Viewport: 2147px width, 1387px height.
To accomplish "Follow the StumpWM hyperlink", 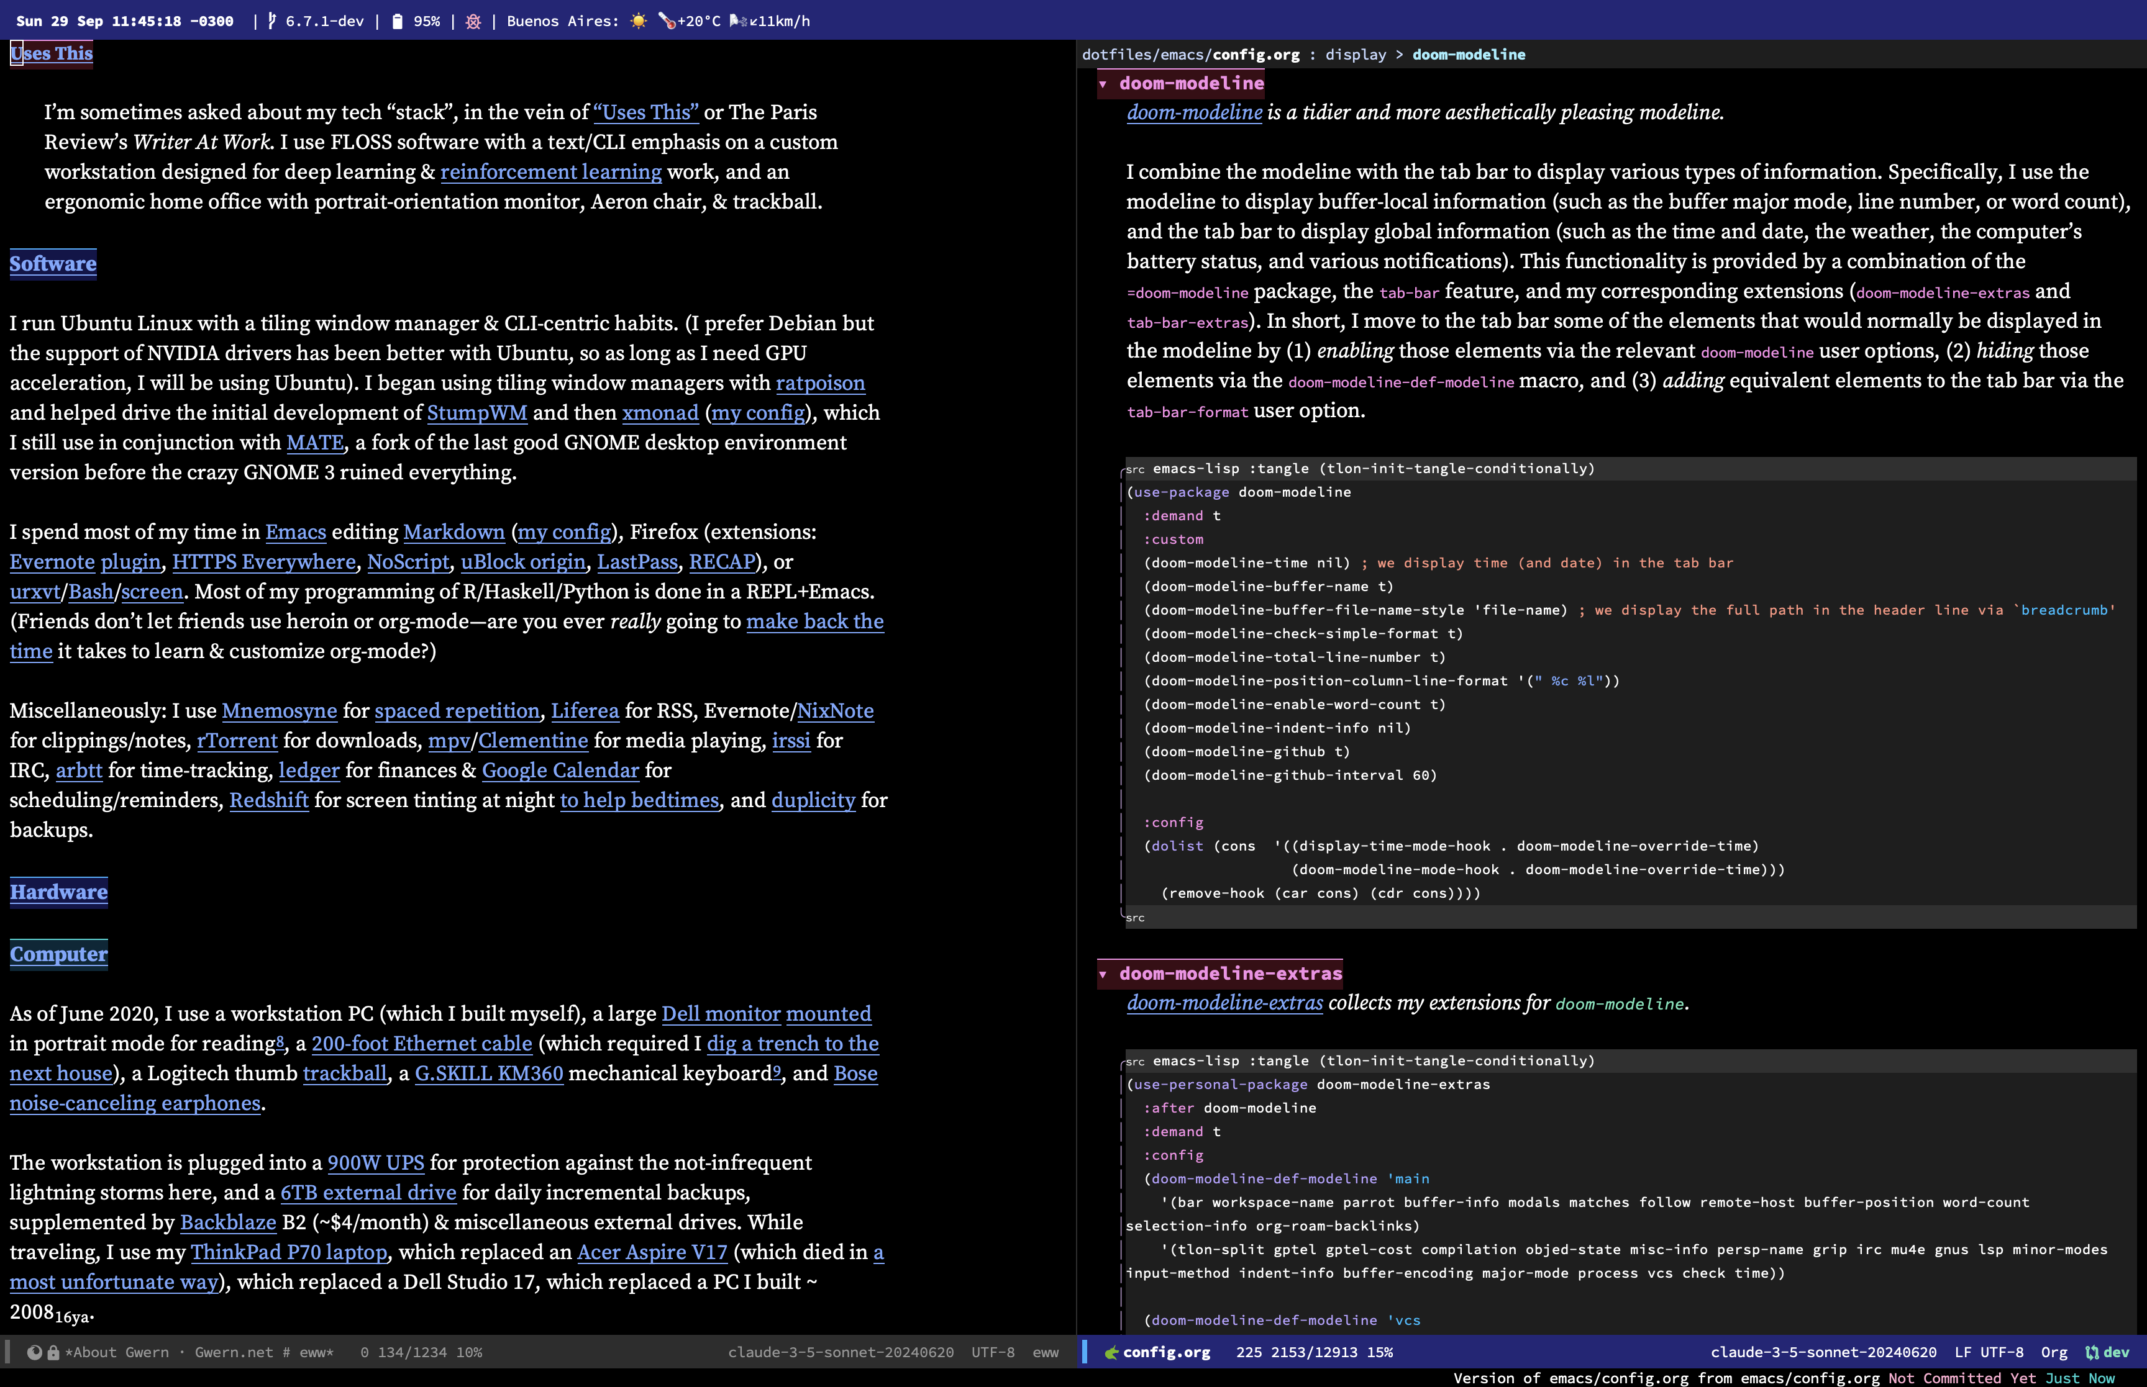I will tap(476, 412).
